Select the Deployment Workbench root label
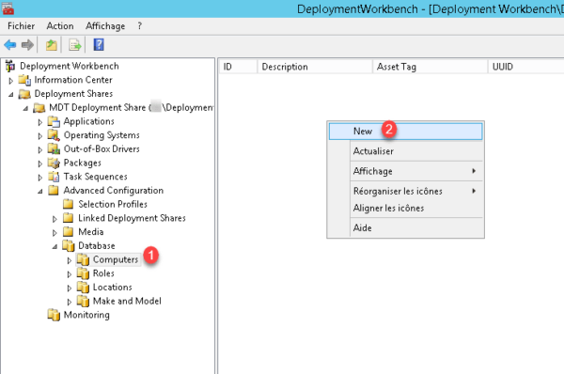This screenshot has height=374, width=564. (70, 66)
